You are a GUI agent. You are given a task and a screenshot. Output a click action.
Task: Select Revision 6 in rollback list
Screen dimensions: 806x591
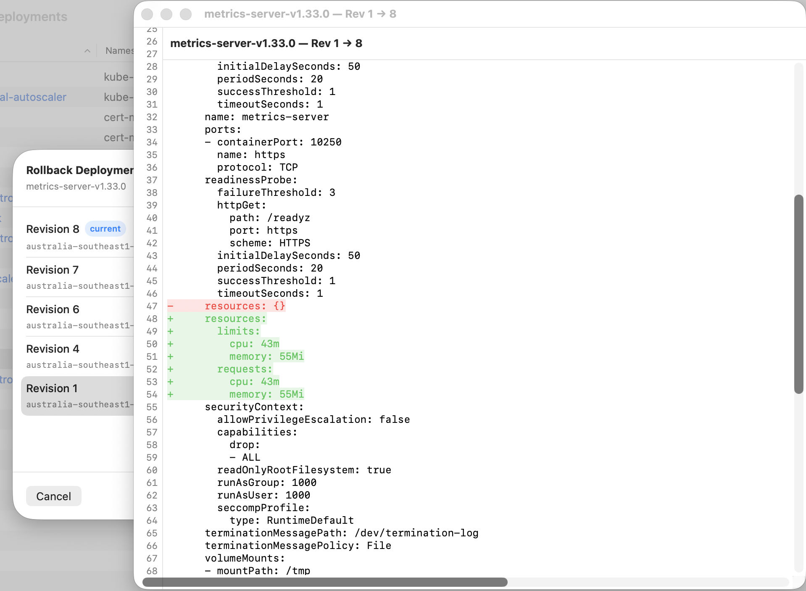[78, 317]
